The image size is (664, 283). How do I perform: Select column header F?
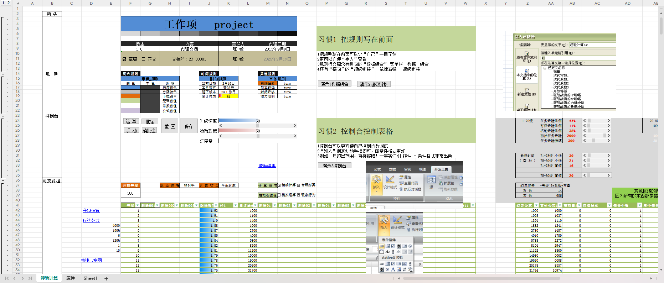click(130, 3)
